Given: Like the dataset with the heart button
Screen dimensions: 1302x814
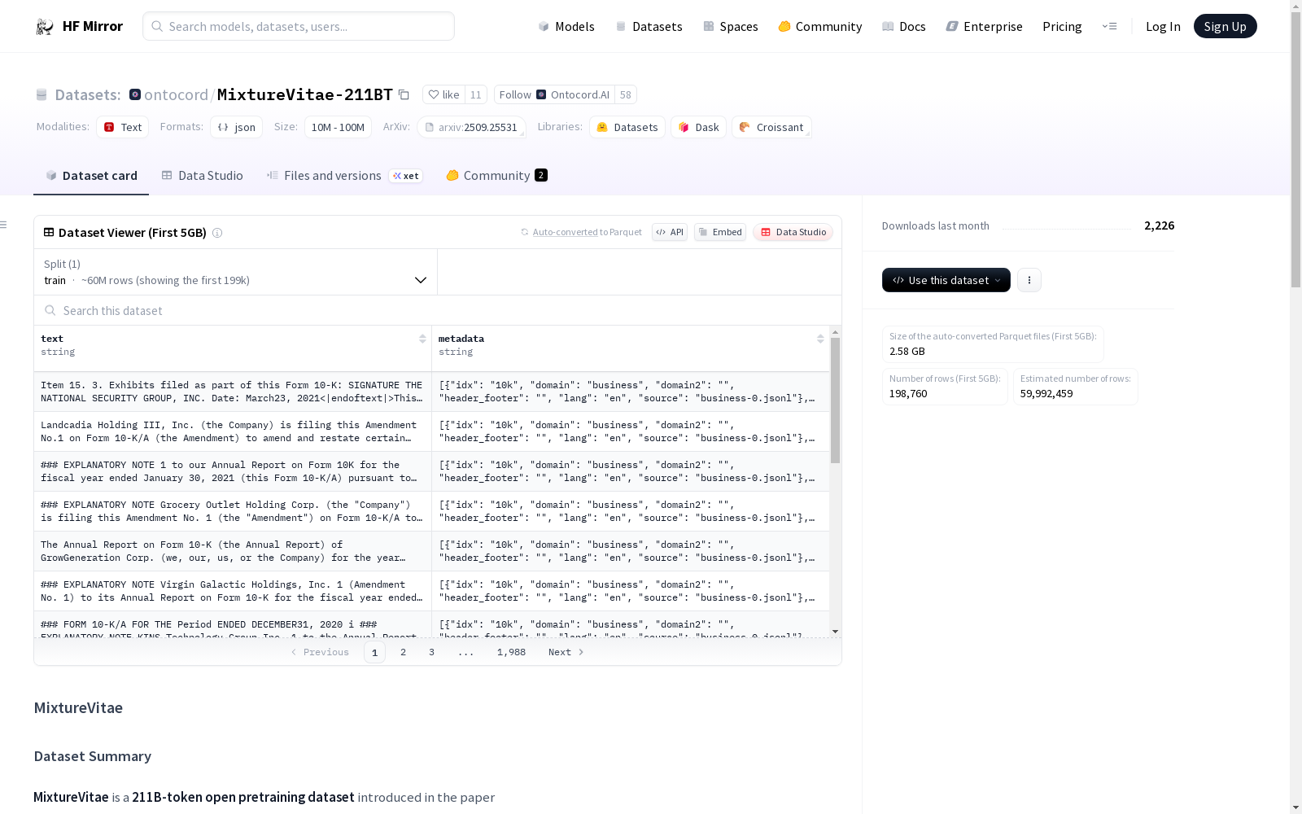Looking at the screenshot, I should [x=443, y=94].
